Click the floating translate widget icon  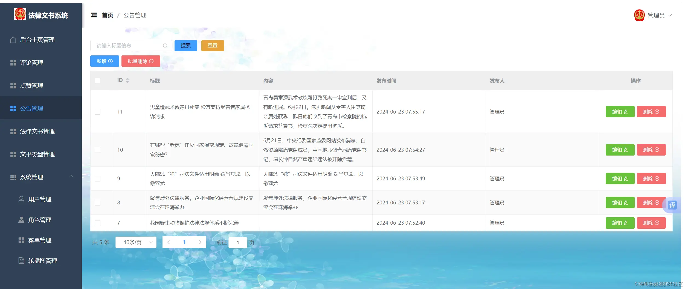(x=672, y=205)
